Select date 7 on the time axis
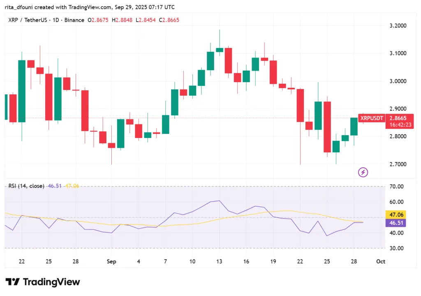421x296 pixels. pyautogui.click(x=165, y=262)
